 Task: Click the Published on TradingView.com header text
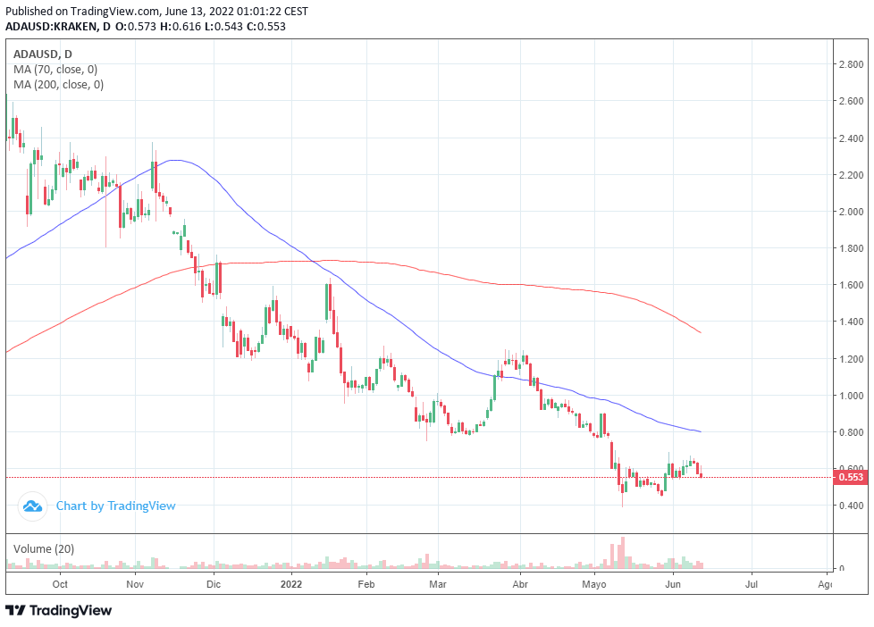pos(156,11)
